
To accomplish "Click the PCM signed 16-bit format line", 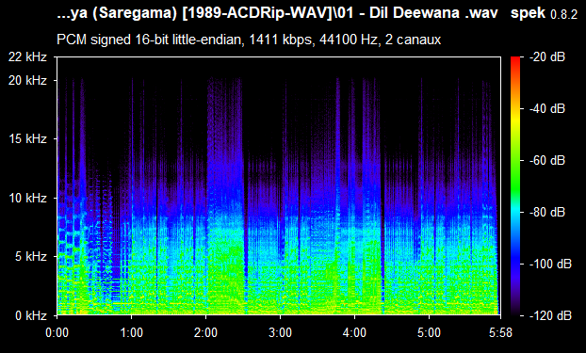I will click(249, 40).
